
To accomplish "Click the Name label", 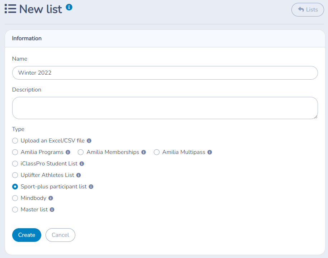I will pos(20,59).
